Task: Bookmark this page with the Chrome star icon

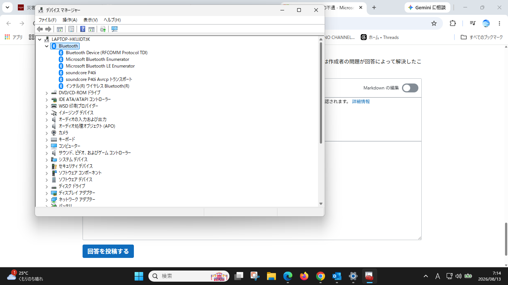Action: [x=434, y=23]
